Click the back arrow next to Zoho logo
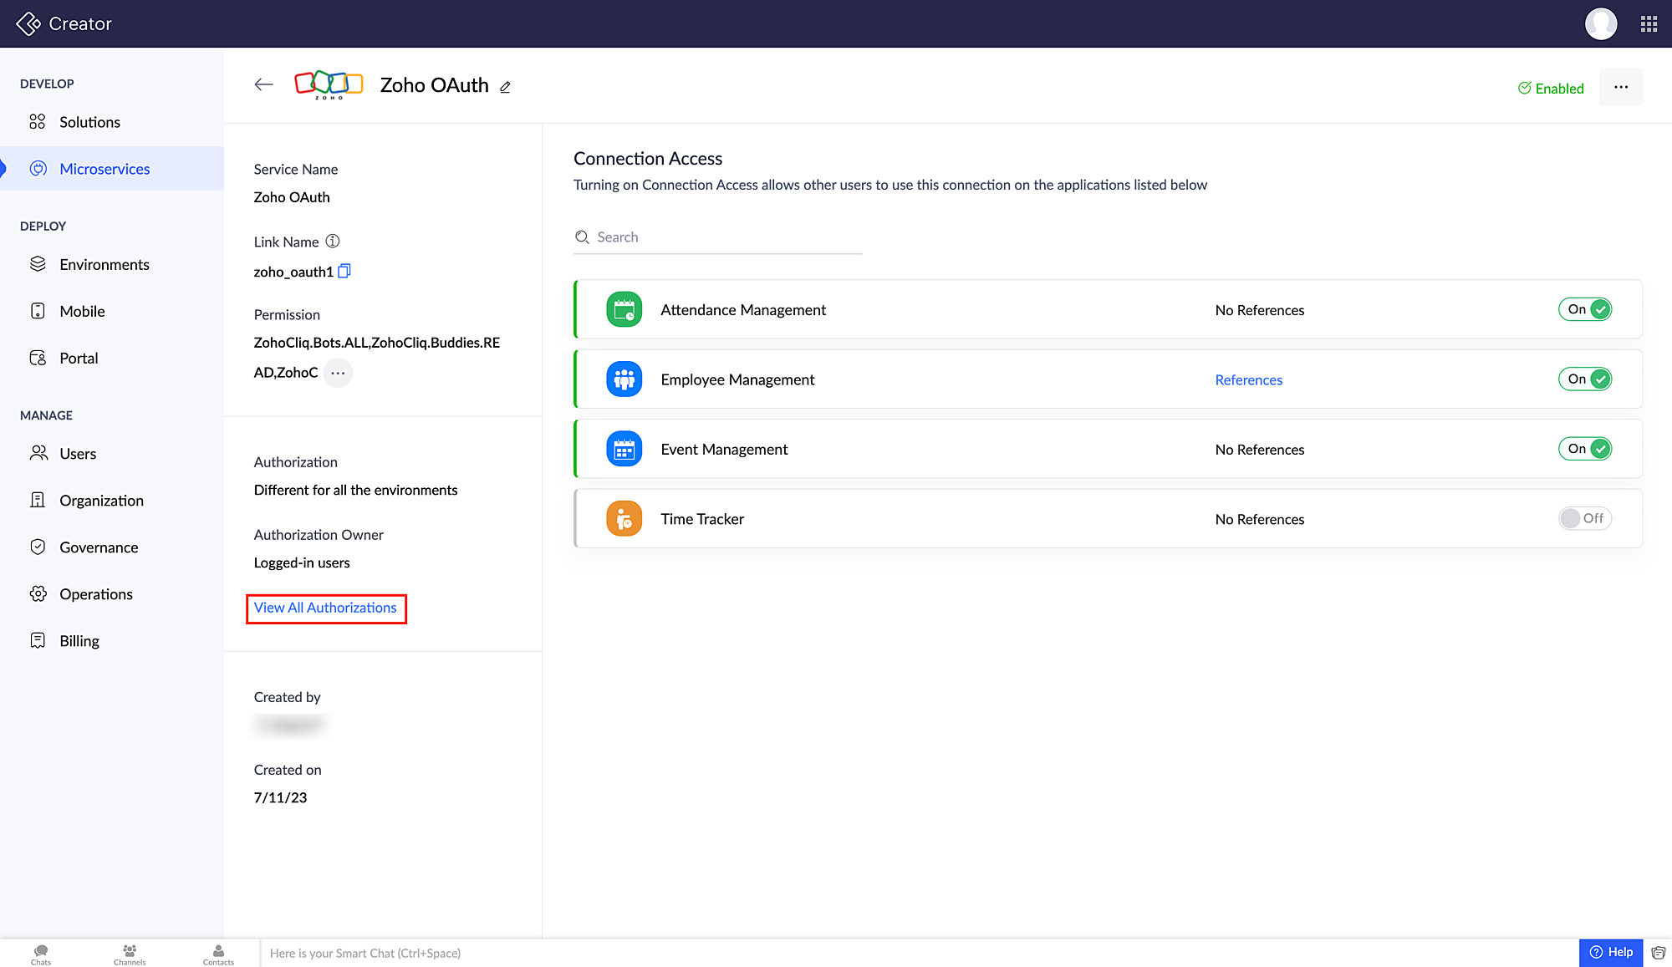This screenshot has width=1672, height=967. [x=263, y=84]
